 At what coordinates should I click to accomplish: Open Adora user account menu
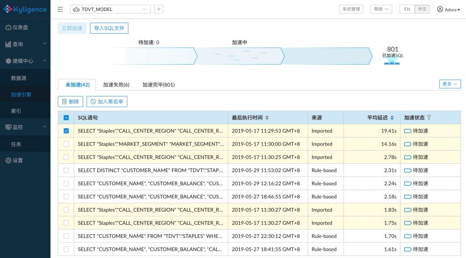point(448,10)
